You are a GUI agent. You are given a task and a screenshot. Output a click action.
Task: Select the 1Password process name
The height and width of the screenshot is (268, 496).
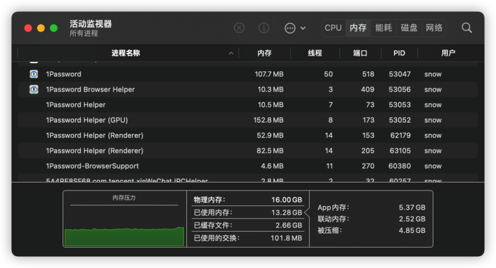tap(63, 74)
